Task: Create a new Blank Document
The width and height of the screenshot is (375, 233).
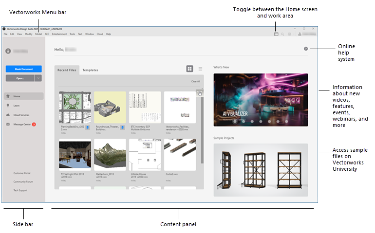Action: tap(23, 69)
